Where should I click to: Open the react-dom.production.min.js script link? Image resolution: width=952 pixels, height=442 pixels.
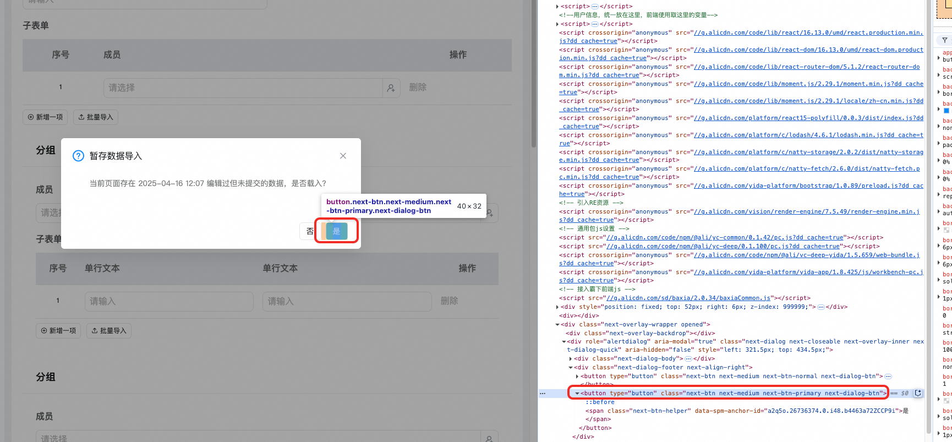[x=741, y=54]
